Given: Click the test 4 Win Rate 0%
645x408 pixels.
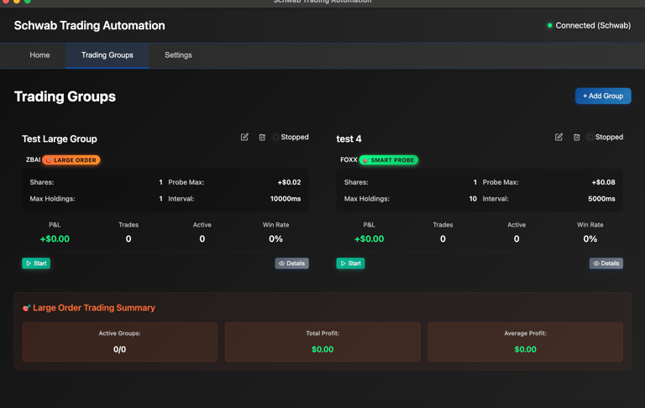Looking at the screenshot, I should point(590,239).
